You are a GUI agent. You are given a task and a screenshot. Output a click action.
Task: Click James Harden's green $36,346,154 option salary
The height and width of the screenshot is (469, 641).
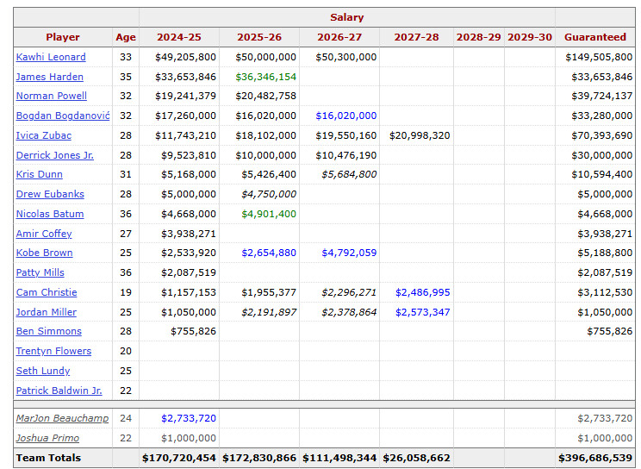tap(265, 77)
